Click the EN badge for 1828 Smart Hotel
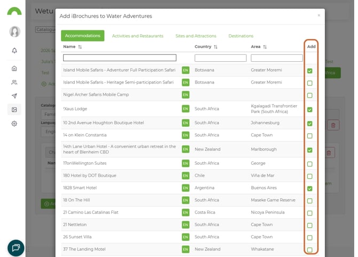Image resolution: width=358 pixels, height=257 pixels. [x=185, y=188]
